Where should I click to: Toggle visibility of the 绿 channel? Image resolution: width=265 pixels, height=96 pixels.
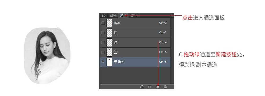pyautogui.click(x=103, y=42)
